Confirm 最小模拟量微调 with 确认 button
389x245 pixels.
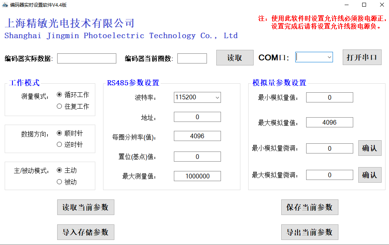(370, 148)
